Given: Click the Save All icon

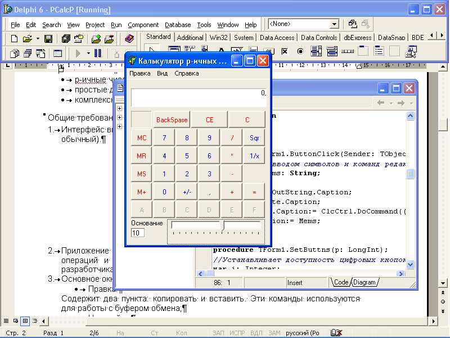Looking at the screenshot, I should (66, 39).
